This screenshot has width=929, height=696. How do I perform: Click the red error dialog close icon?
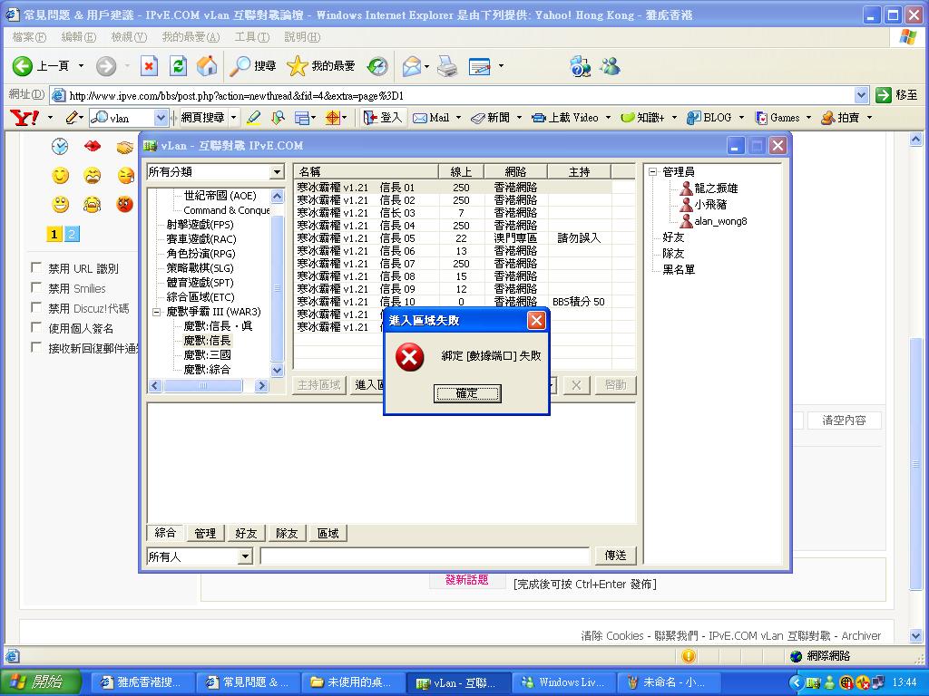536,320
